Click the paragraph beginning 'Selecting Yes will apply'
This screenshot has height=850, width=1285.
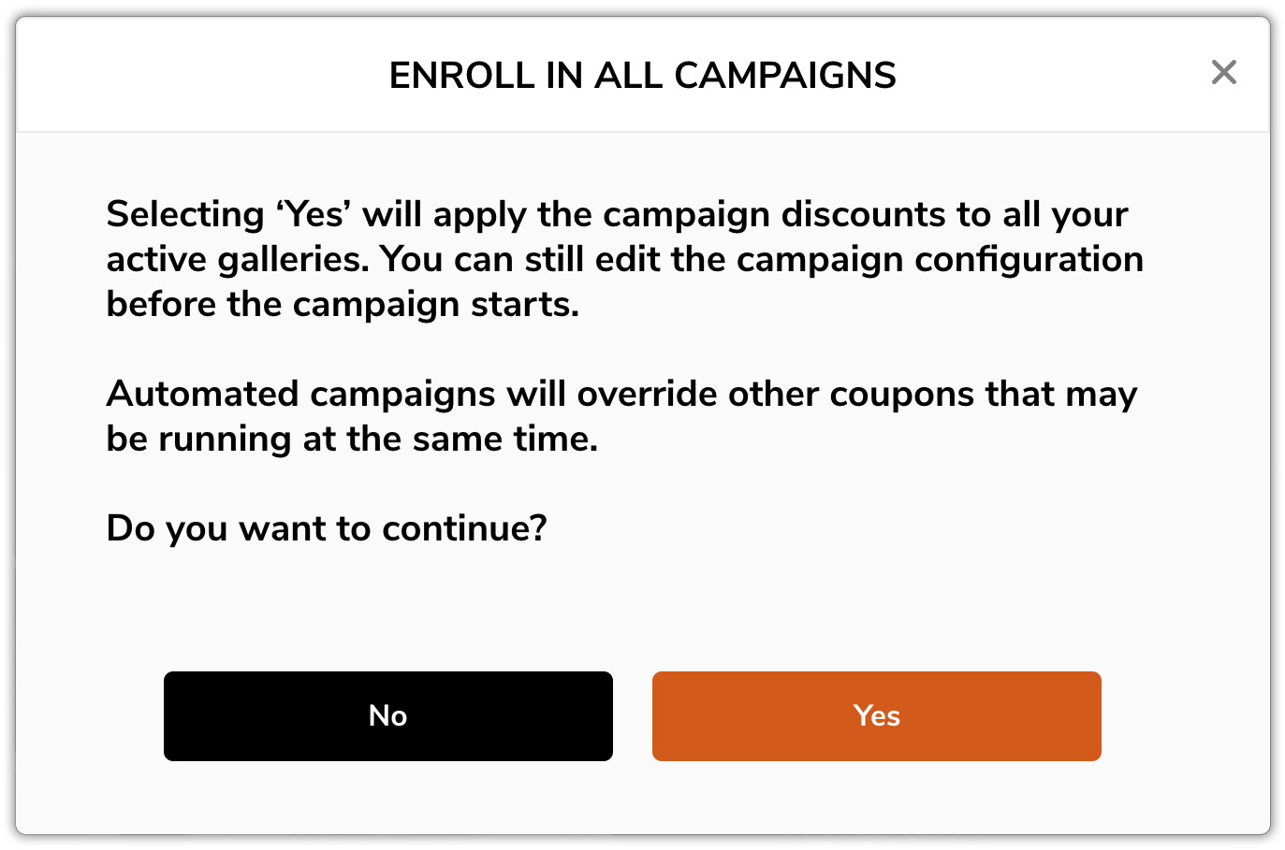point(624,259)
